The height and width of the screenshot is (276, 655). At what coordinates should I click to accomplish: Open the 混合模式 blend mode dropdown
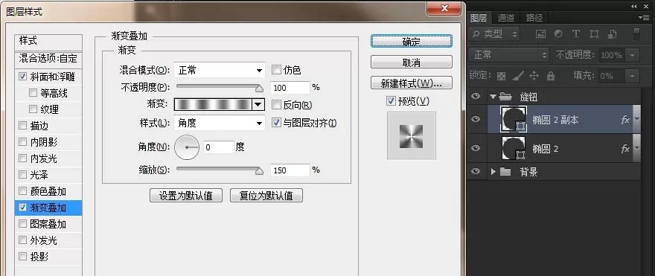[x=220, y=70]
